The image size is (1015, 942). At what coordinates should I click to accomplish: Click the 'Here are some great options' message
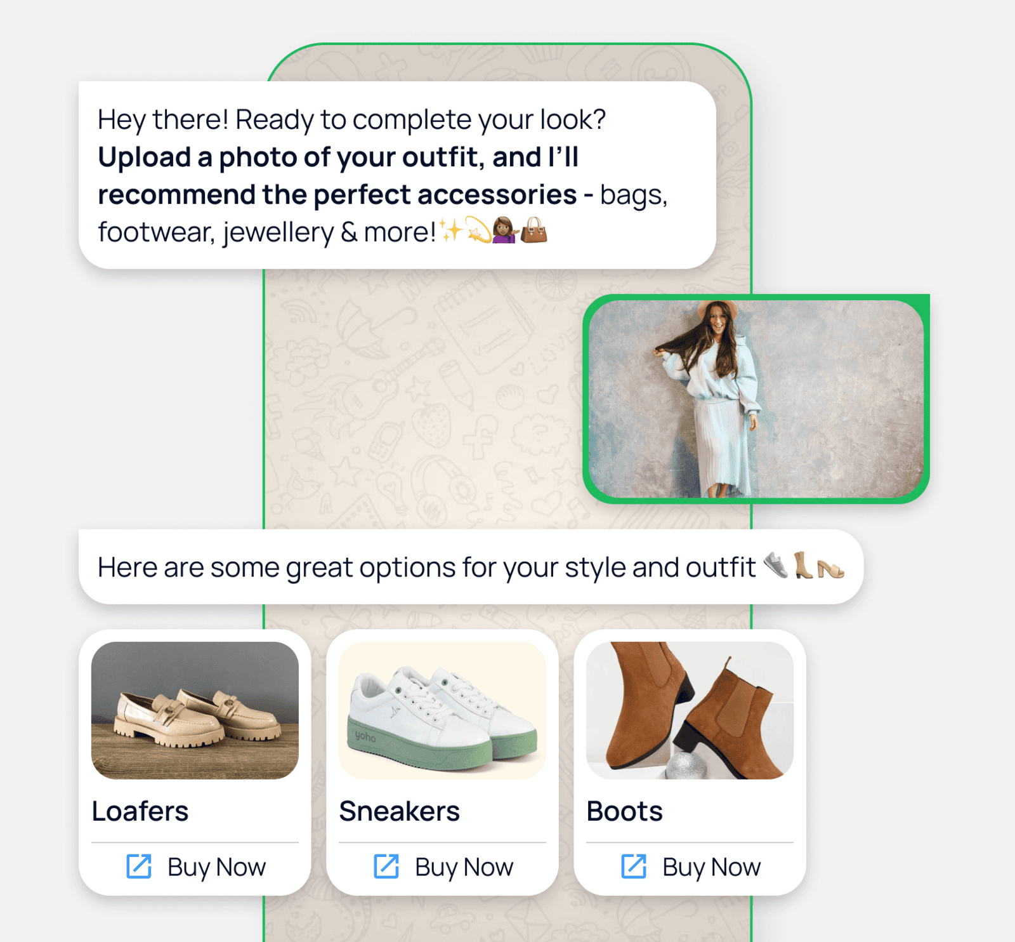(x=471, y=567)
